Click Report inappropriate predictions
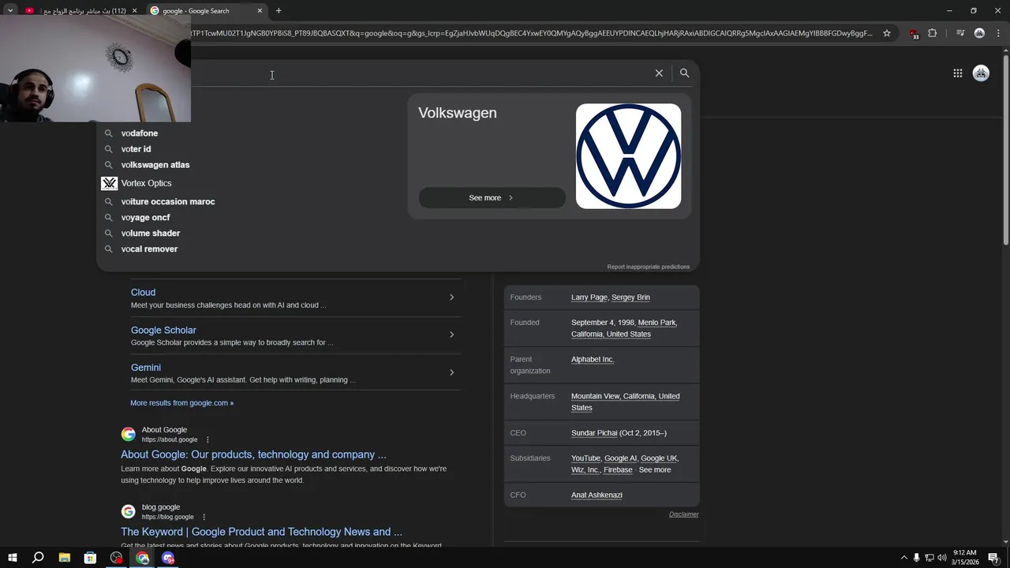Viewport: 1010px width, 568px height. [x=648, y=267]
